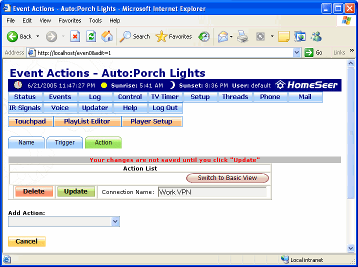
Task: Open the Help menu in menu bar
Action: tap(114, 20)
